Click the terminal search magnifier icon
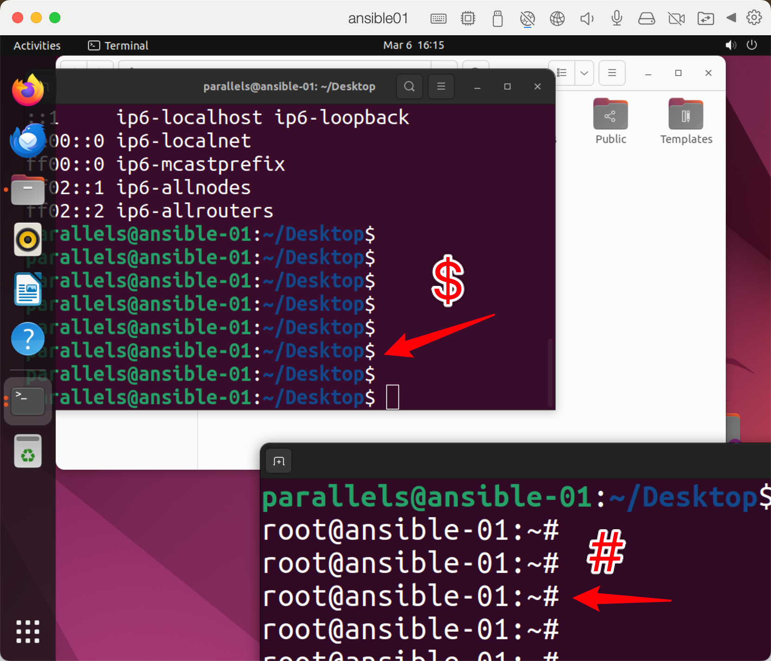771x661 pixels. [x=409, y=86]
